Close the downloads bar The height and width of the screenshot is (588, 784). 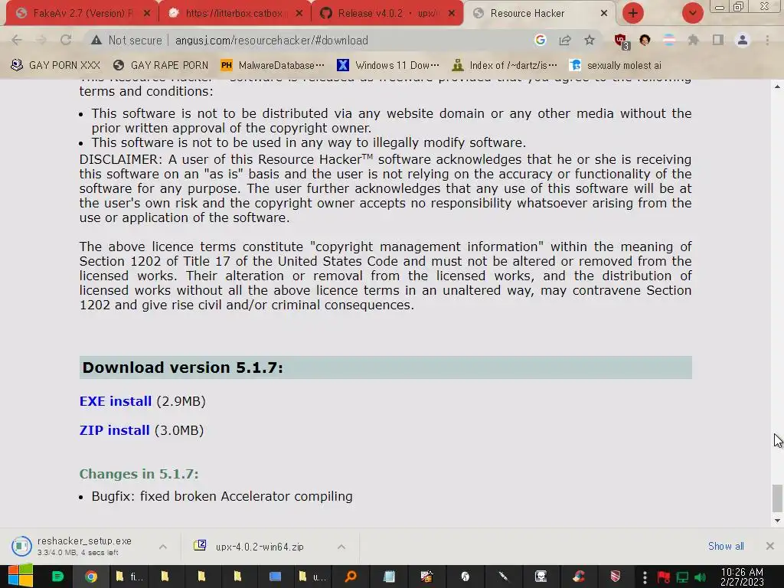point(770,546)
